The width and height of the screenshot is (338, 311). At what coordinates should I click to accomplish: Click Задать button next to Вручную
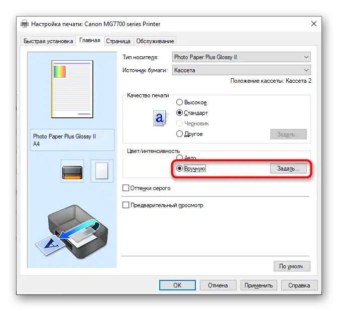(288, 169)
